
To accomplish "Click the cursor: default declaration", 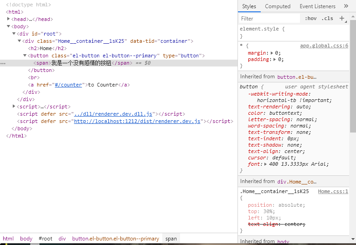I will tap(272, 158).
